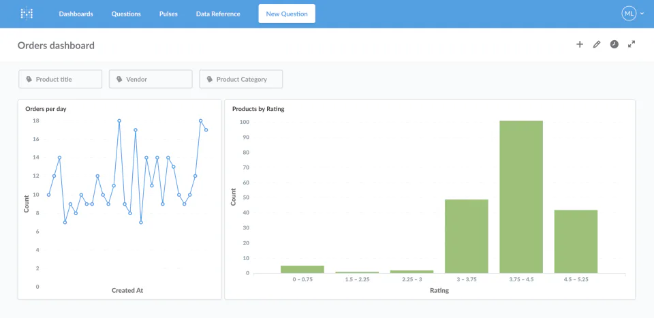Enter fullscreen using the arrows icon
The image size is (654, 318).
[632, 44]
